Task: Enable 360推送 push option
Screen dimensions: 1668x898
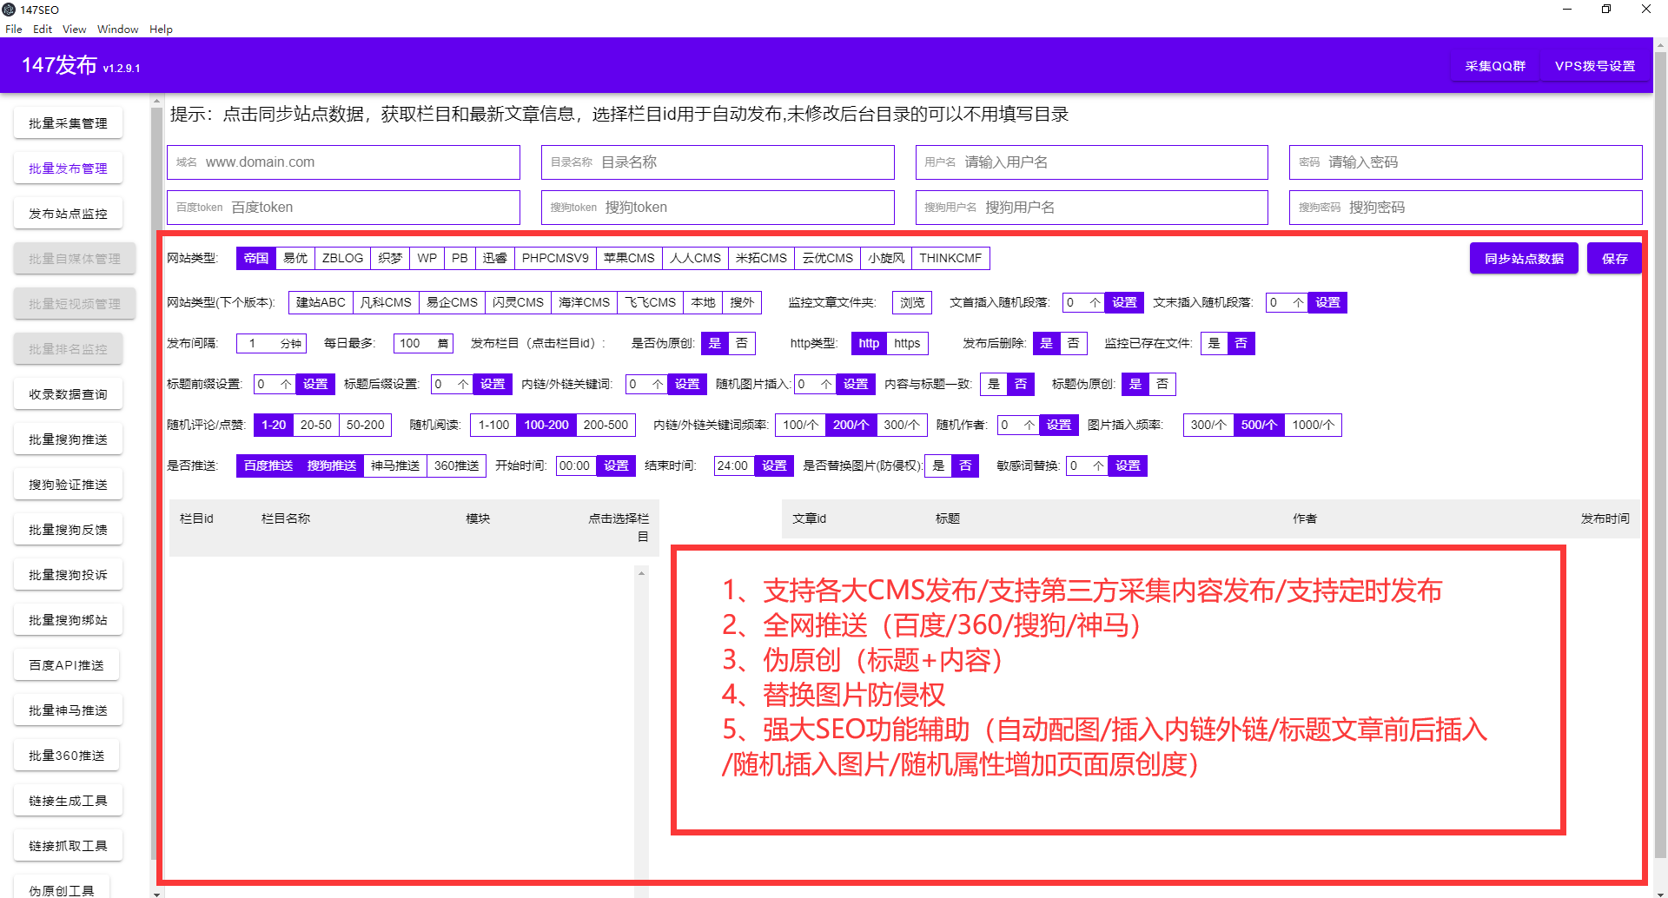Action: [456, 466]
